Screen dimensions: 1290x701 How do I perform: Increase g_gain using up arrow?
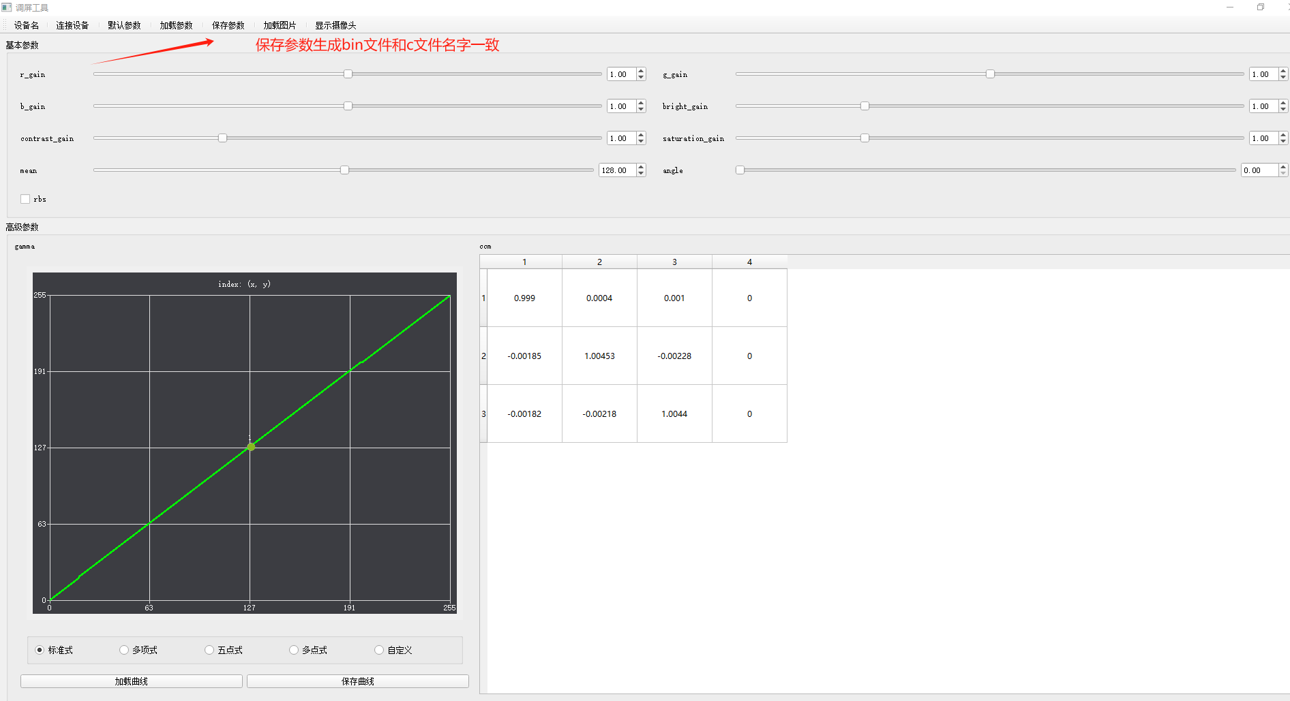pyautogui.click(x=1283, y=71)
